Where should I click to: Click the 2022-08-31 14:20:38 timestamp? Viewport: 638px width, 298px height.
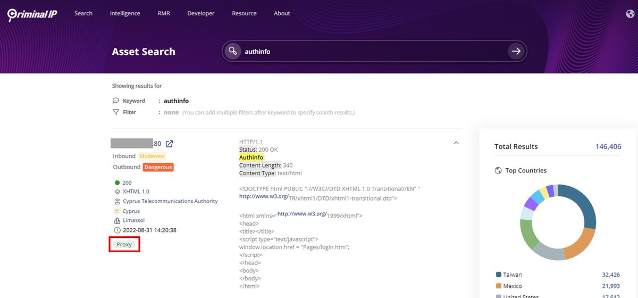(149, 230)
